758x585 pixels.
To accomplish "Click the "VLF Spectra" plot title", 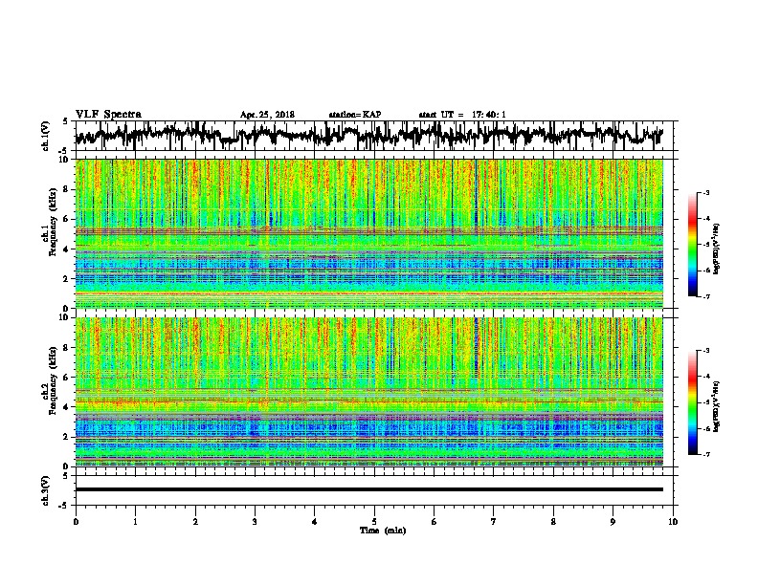I will pos(108,115).
